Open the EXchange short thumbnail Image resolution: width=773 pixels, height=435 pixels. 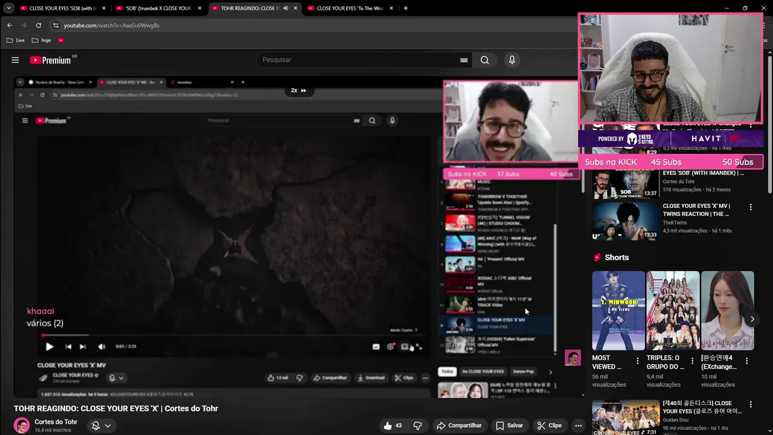point(728,311)
